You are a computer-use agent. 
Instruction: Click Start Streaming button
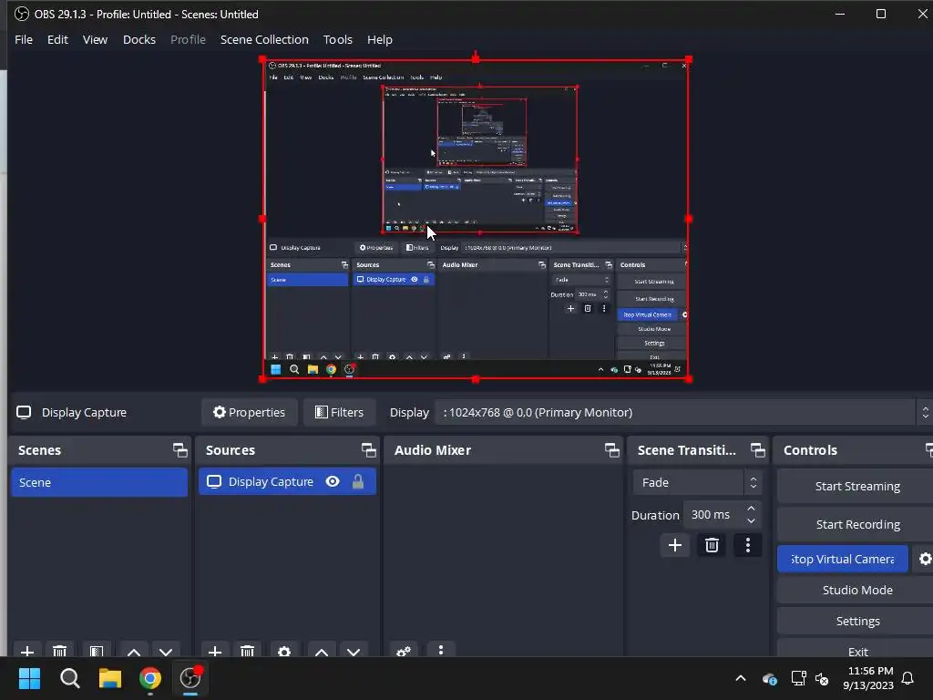[x=856, y=487]
